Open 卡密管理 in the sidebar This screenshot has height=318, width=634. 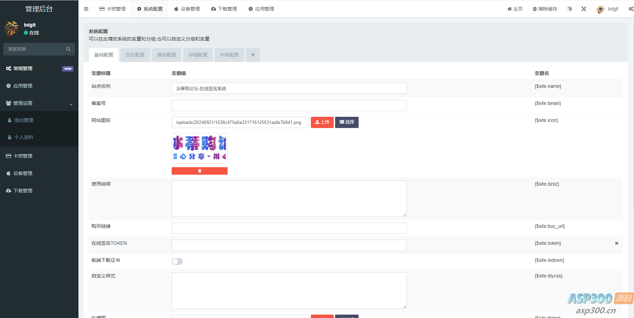pos(39,156)
